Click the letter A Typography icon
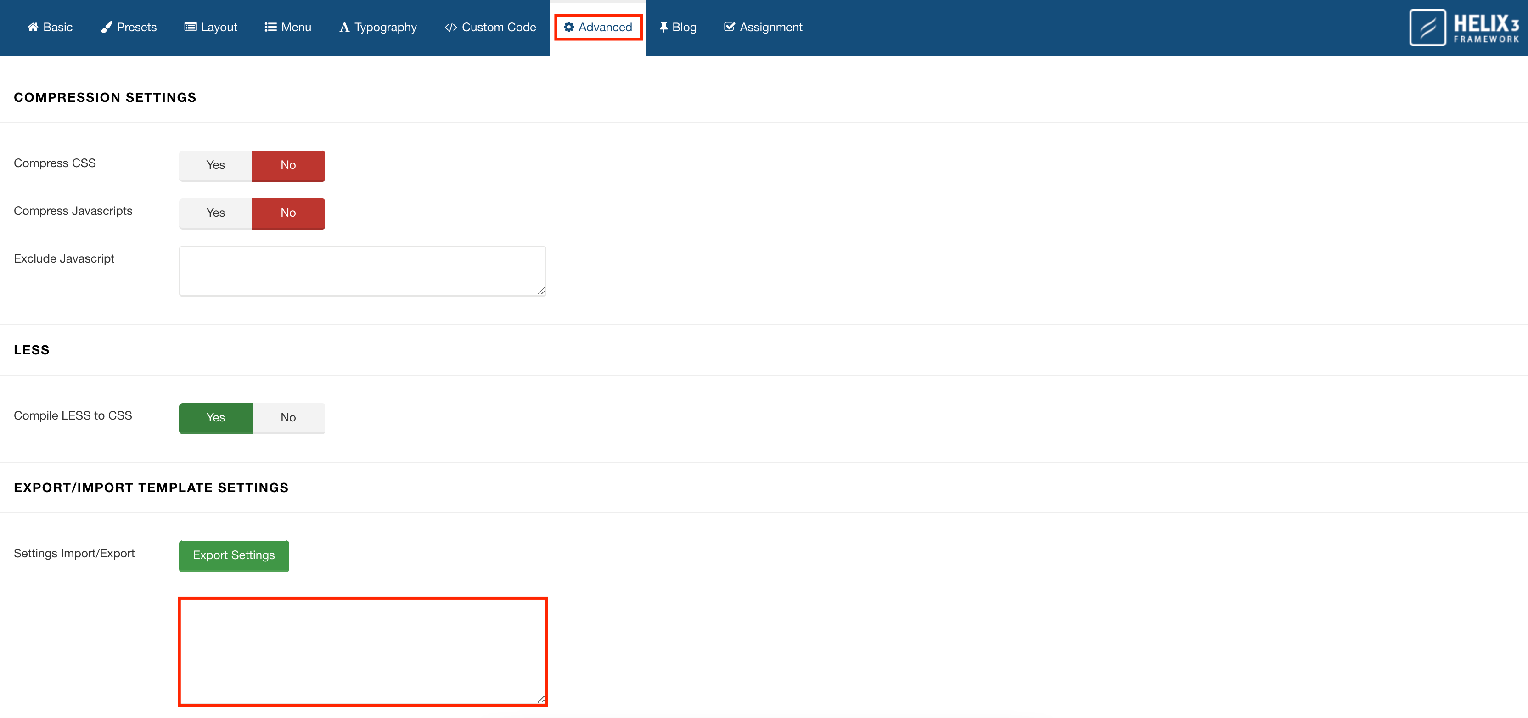The height and width of the screenshot is (718, 1528). (x=344, y=27)
